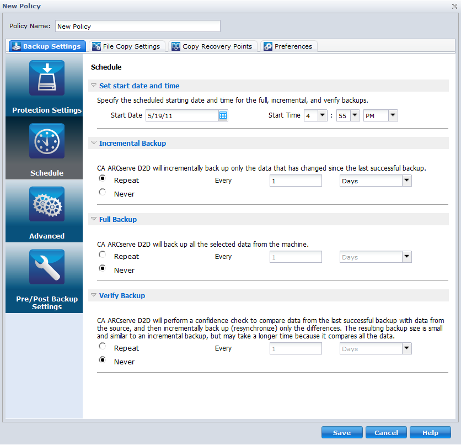Switch to the Backup Settings tab
The width and height of the screenshot is (461, 445).
(47, 46)
